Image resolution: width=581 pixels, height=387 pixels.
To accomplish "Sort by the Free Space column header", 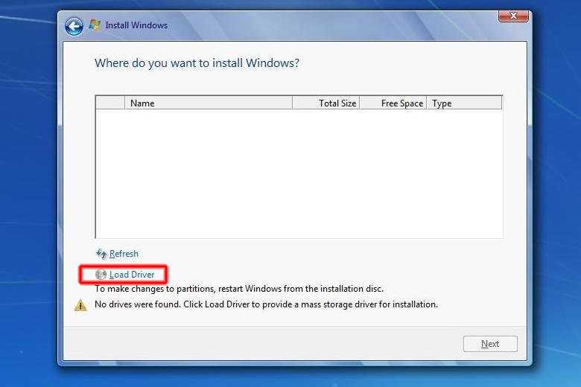I will (393, 103).
